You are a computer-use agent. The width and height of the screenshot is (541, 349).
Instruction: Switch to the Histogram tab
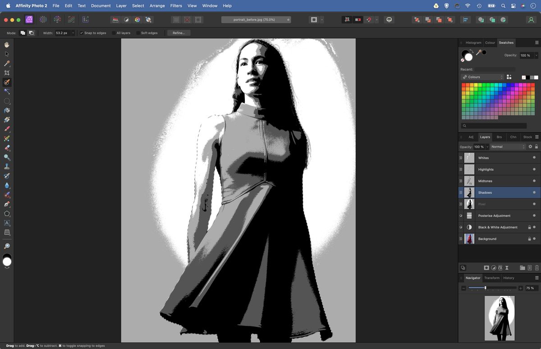[x=473, y=43]
